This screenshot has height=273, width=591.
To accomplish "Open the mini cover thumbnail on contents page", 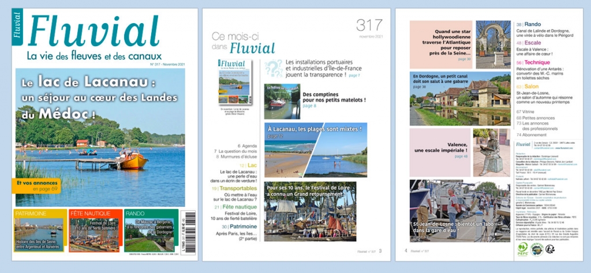I will click(x=235, y=82).
